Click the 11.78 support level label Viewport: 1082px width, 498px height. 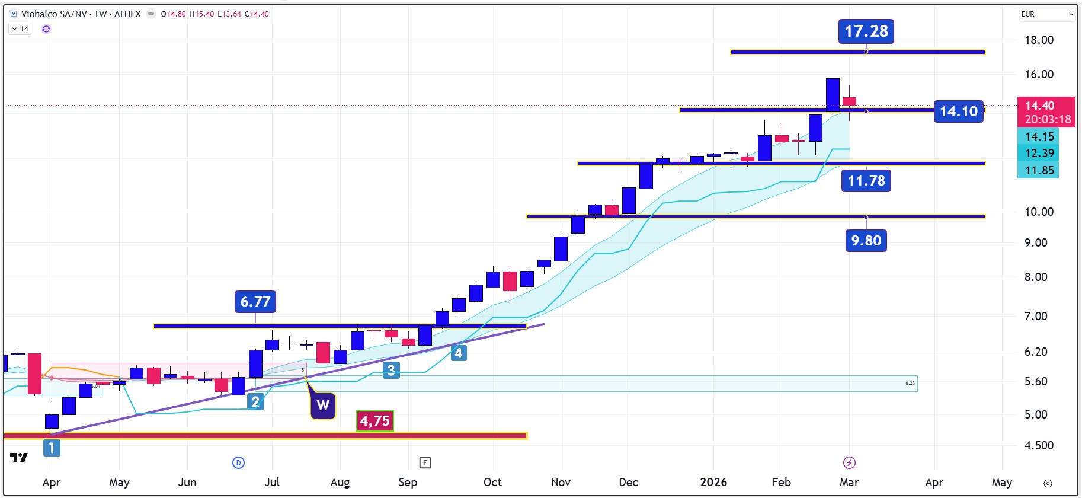tap(866, 181)
